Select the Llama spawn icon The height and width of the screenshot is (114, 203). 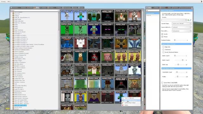tap(81, 57)
